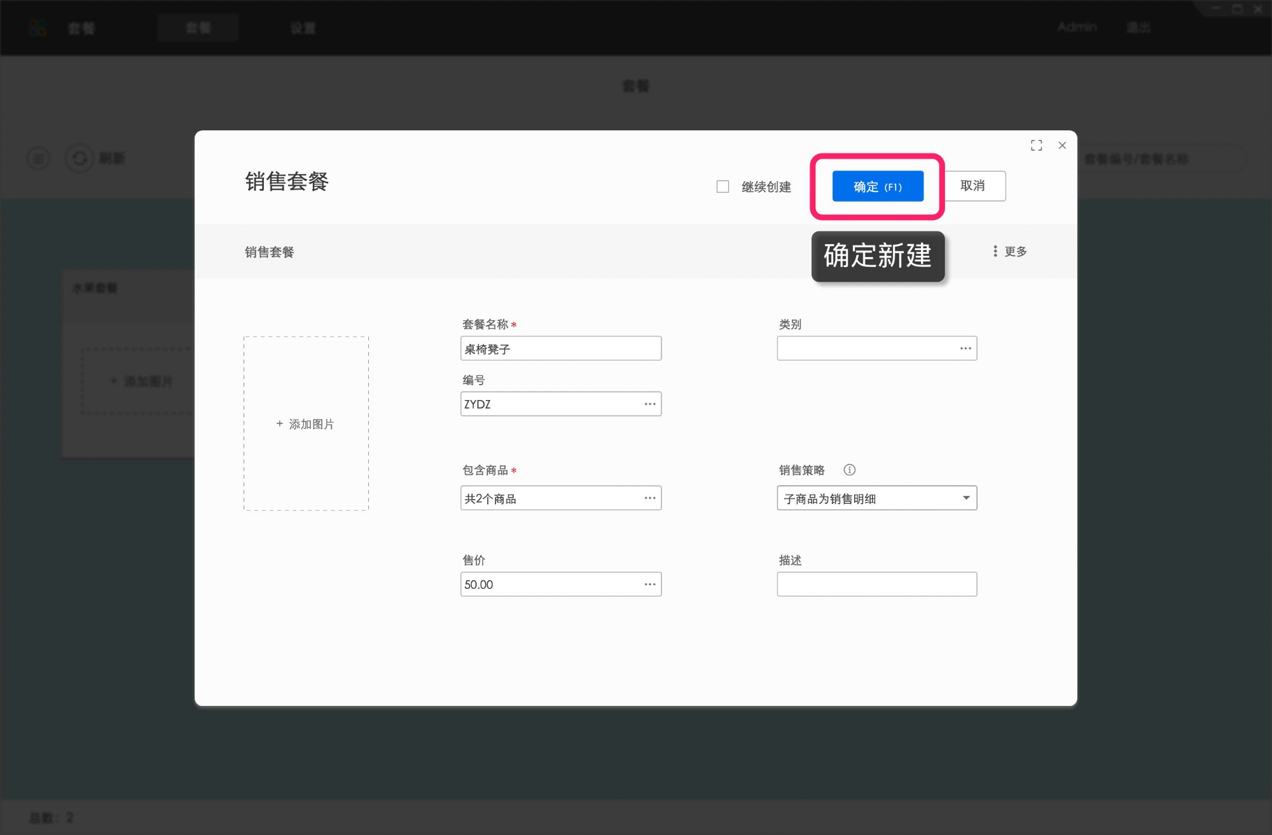The image size is (1272, 835).
Task: Enable the 继续创建 checkbox
Action: tap(722, 186)
